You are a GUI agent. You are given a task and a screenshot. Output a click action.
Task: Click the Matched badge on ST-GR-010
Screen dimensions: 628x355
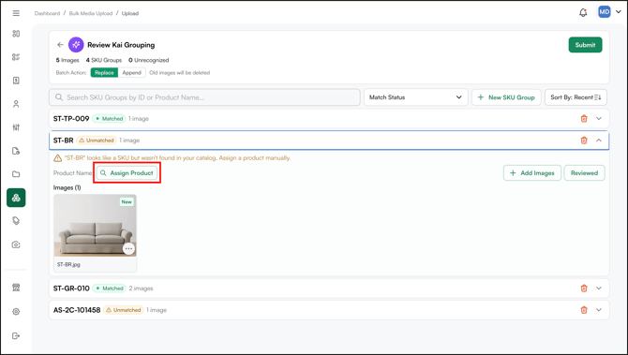[110, 288]
